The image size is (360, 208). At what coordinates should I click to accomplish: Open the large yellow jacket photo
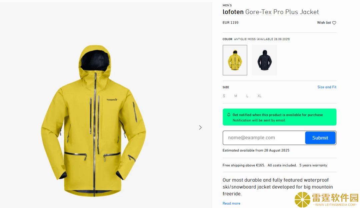click(x=94, y=121)
